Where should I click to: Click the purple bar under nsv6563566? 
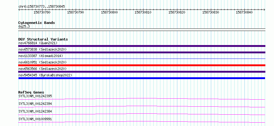142,72
